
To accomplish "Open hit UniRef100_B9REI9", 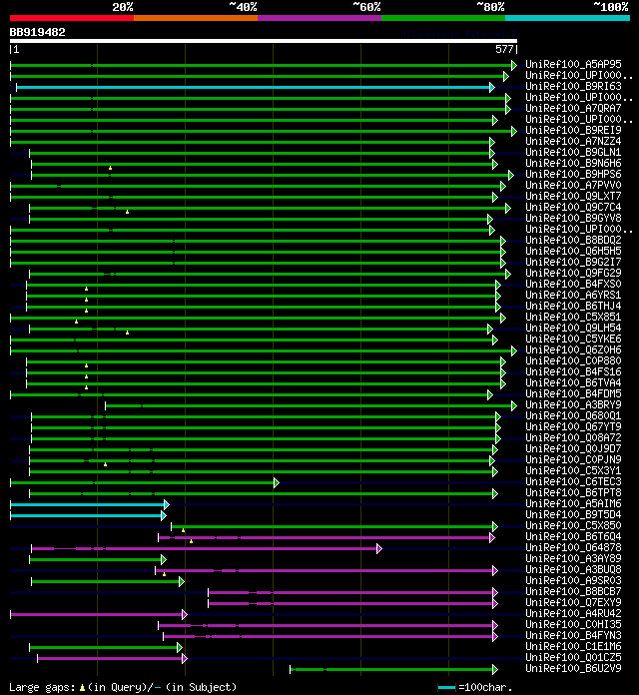I will 573,130.
